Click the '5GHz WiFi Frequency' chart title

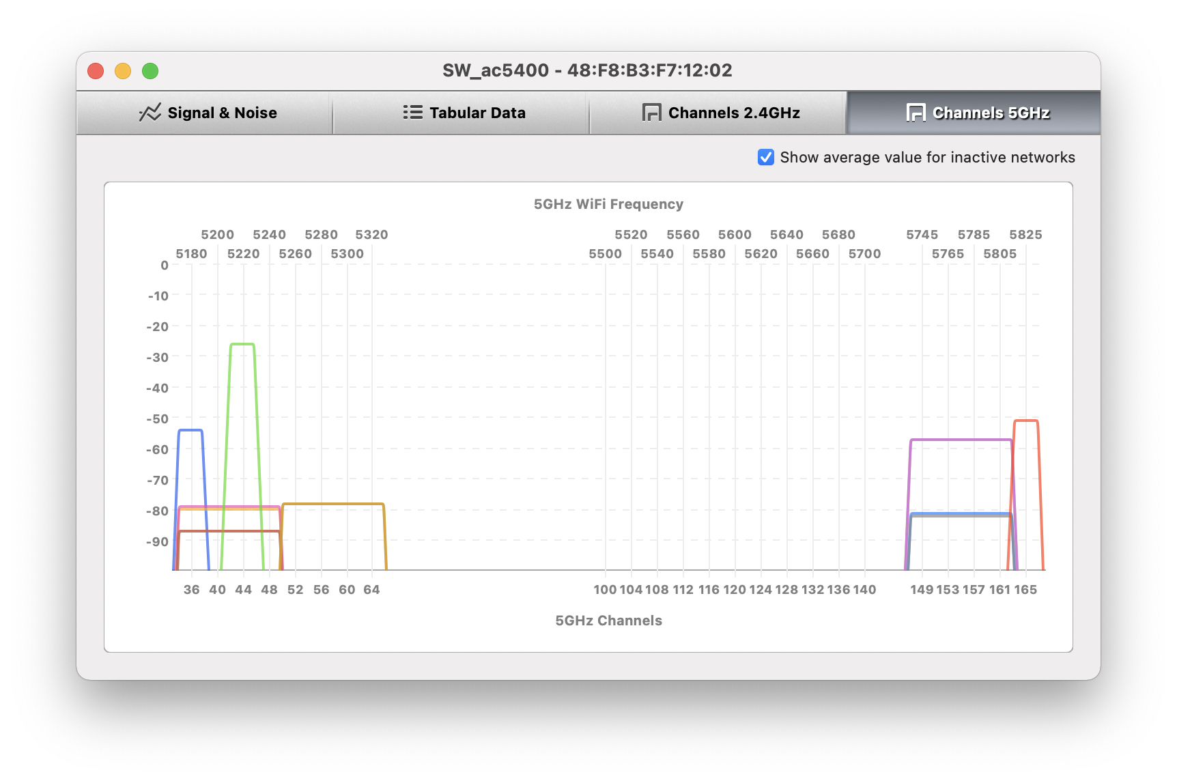point(608,204)
